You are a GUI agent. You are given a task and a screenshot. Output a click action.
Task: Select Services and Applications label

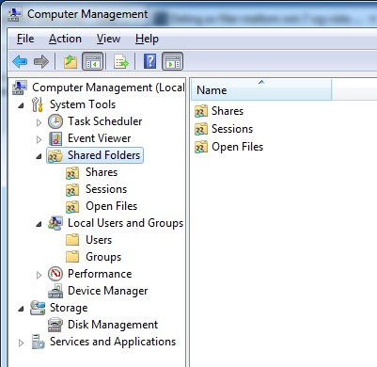pos(113,342)
